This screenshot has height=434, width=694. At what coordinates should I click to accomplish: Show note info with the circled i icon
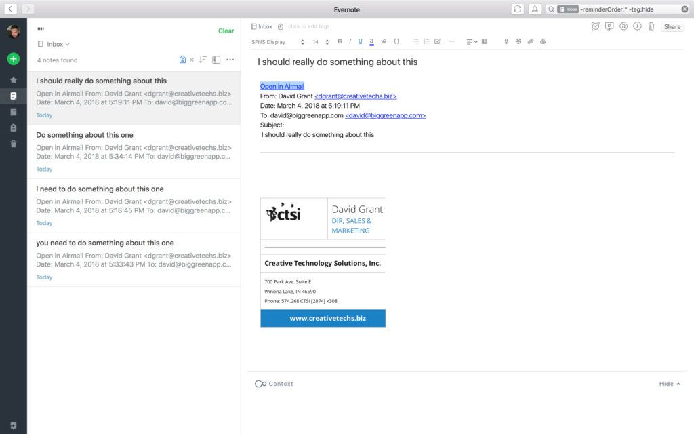[x=637, y=26]
